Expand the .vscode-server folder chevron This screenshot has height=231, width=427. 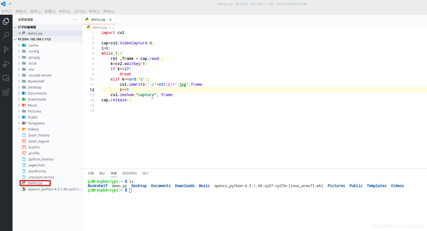[x=19, y=75]
